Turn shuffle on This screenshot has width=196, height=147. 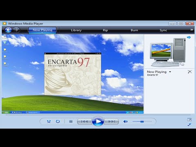click(x=49, y=121)
